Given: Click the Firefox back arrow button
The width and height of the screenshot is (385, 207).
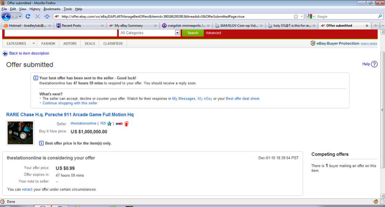Looking at the screenshot, I should 6,17.
